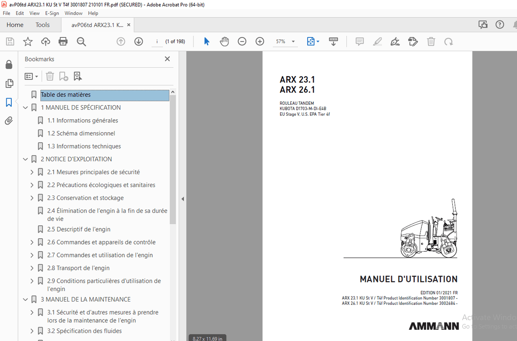Select the Fill & Sign pen tool
Viewport: 517px width, 341px height.
(x=395, y=41)
